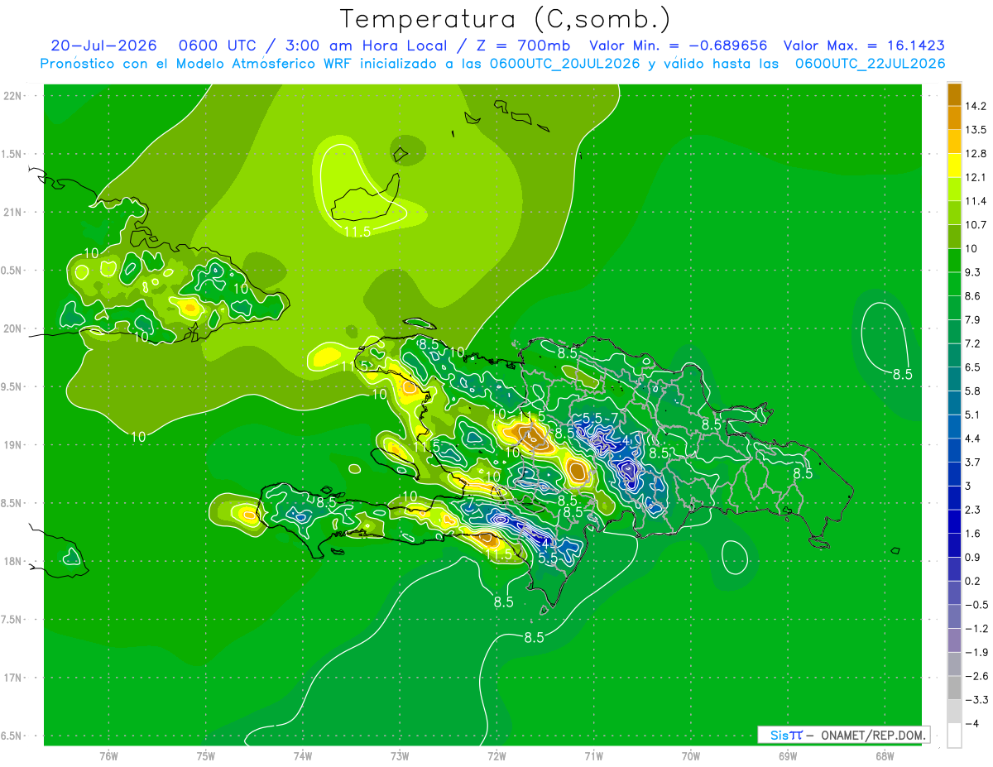Click the colorbar label "5.1"
The width and height of the screenshot is (993, 767).
[x=973, y=415]
